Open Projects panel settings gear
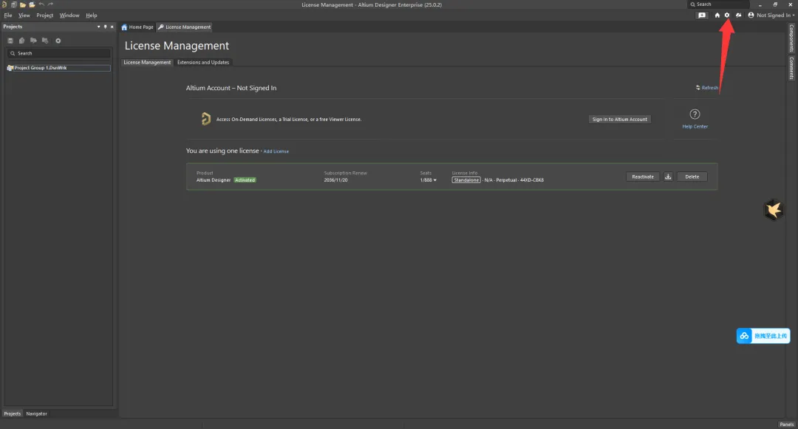 (x=58, y=41)
